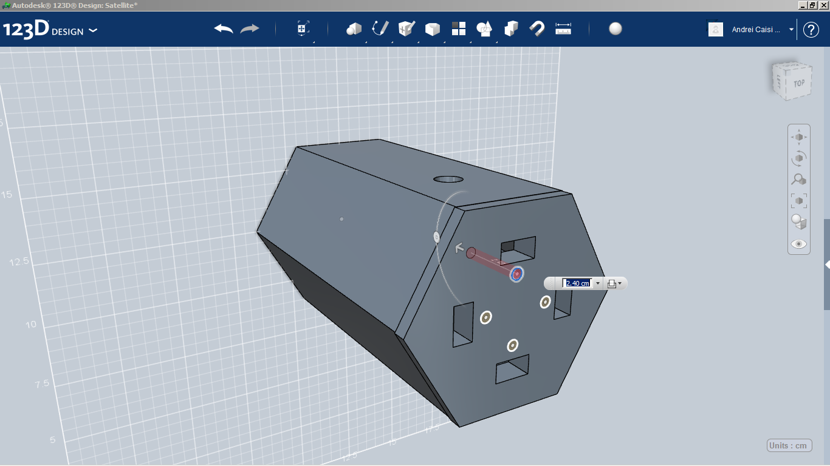This screenshot has height=466, width=830.
Task: Open the 123D Design application menu
Action: [50, 30]
